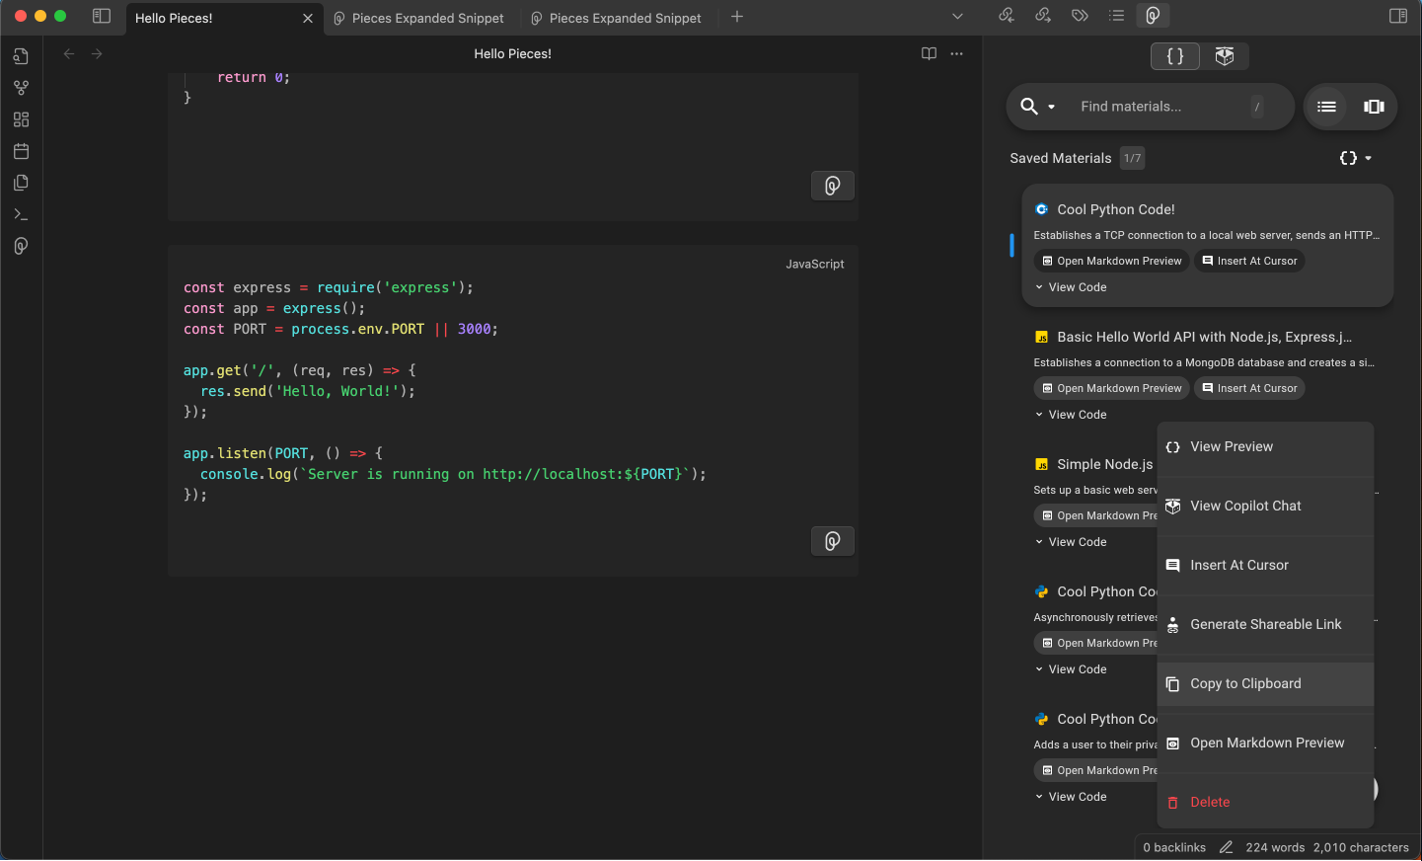Switch to reading view book icon
1422x861 pixels.
click(929, 54)
